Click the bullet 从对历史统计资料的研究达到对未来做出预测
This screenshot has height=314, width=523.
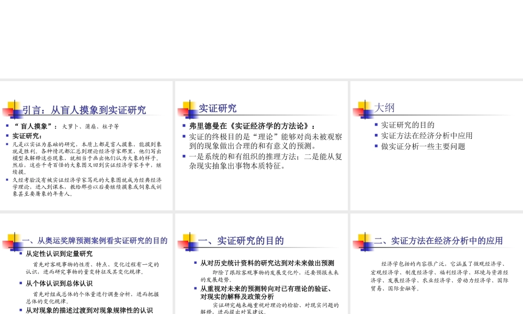tap(267, 263)
